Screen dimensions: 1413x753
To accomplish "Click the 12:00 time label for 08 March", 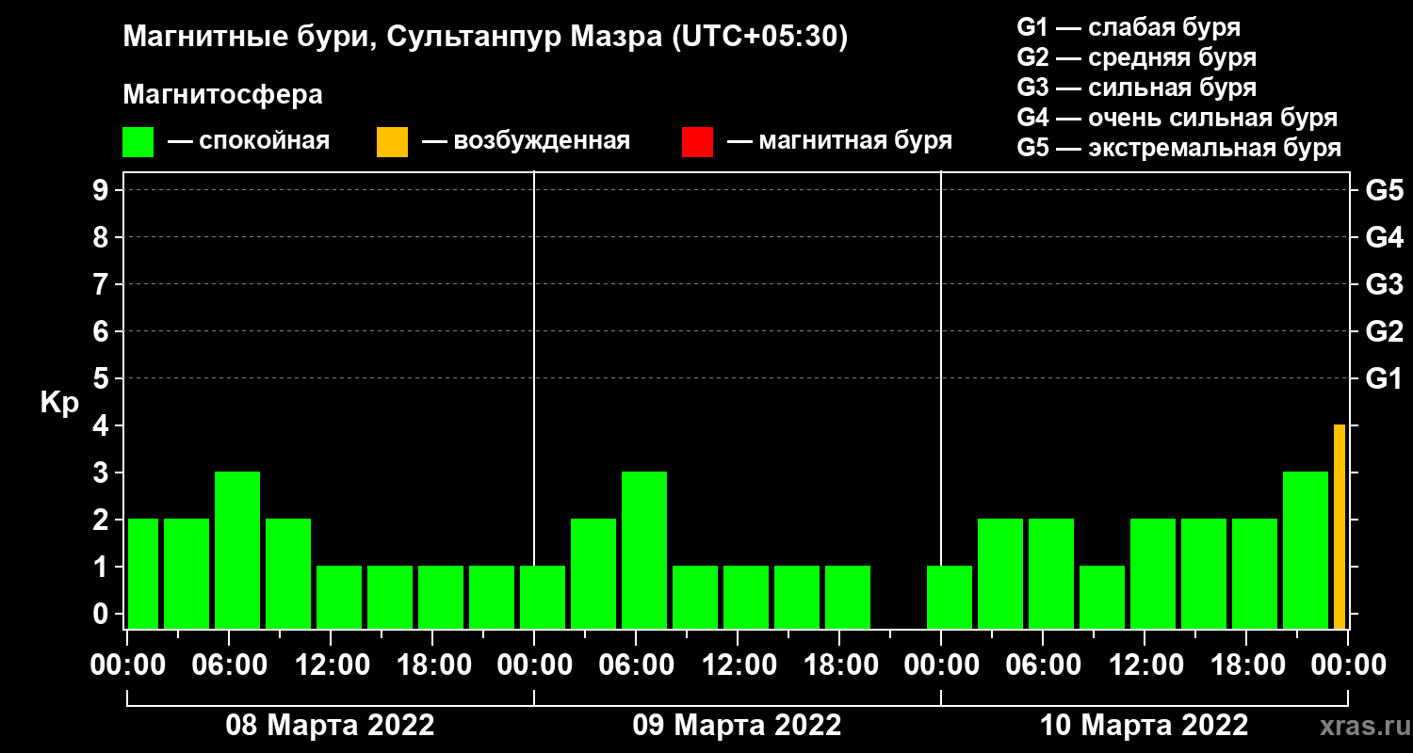I will pyautogui.click(x=331, y=665).
